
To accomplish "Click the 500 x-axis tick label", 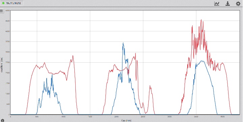I will coord(37,117).
